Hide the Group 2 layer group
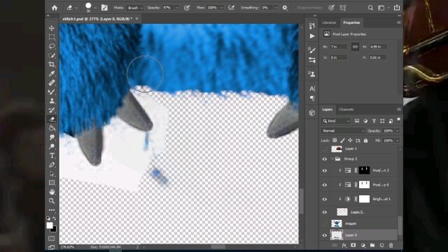448x252 pixels. coord(325,159)
